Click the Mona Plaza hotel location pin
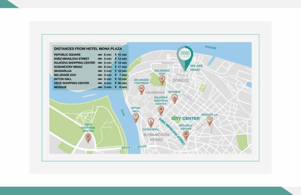 click(x=185, y=56)
